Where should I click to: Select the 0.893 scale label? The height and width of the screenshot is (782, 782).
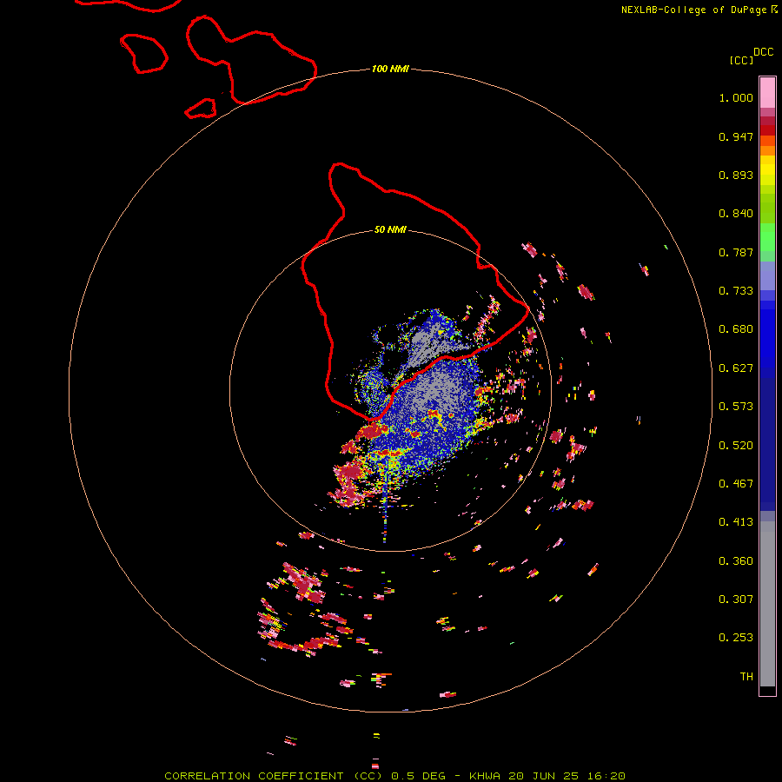pos(736,175)
